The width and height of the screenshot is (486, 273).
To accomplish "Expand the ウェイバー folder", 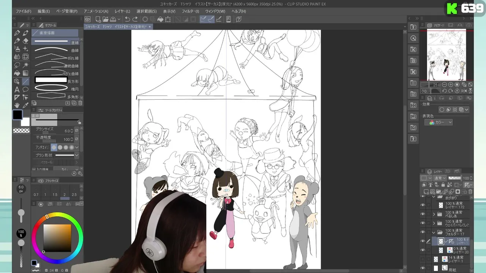I will coord(434,223).
